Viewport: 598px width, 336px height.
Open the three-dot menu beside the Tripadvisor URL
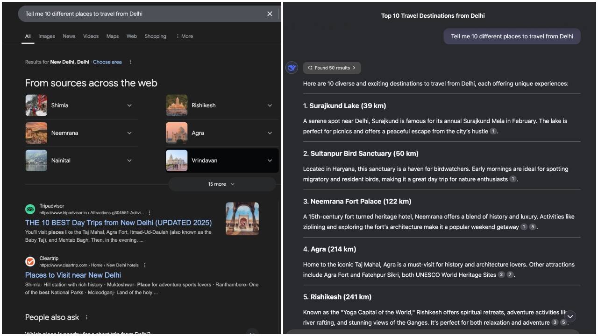coord(149,212)
